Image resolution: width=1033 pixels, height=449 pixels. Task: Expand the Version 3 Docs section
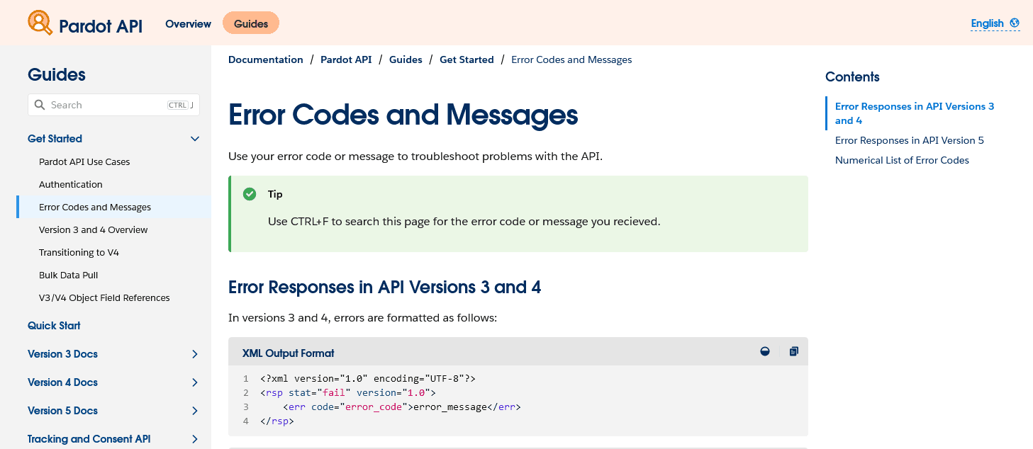[x=195, y=354]
